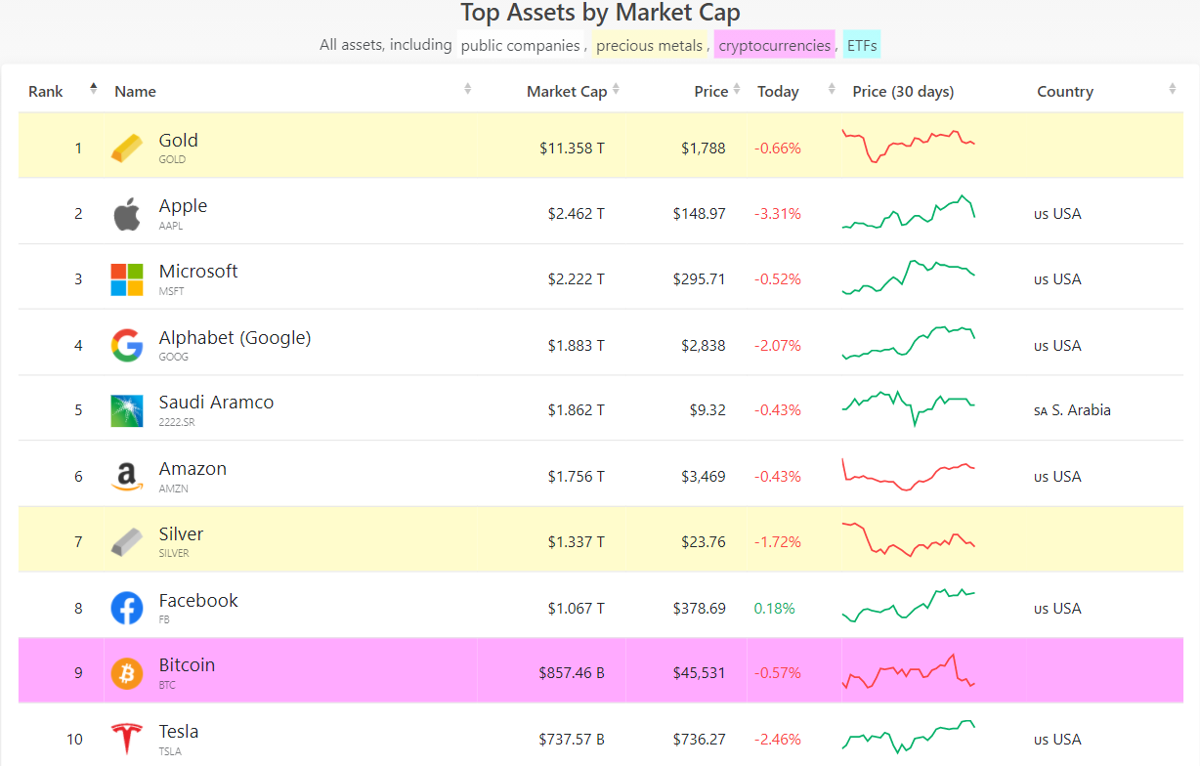Click Bitcoin market cap $857.46 B
Screen dimensions: 1200x766
point(572,673)
